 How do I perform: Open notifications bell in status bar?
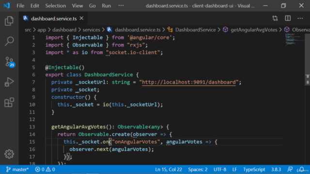301,170
